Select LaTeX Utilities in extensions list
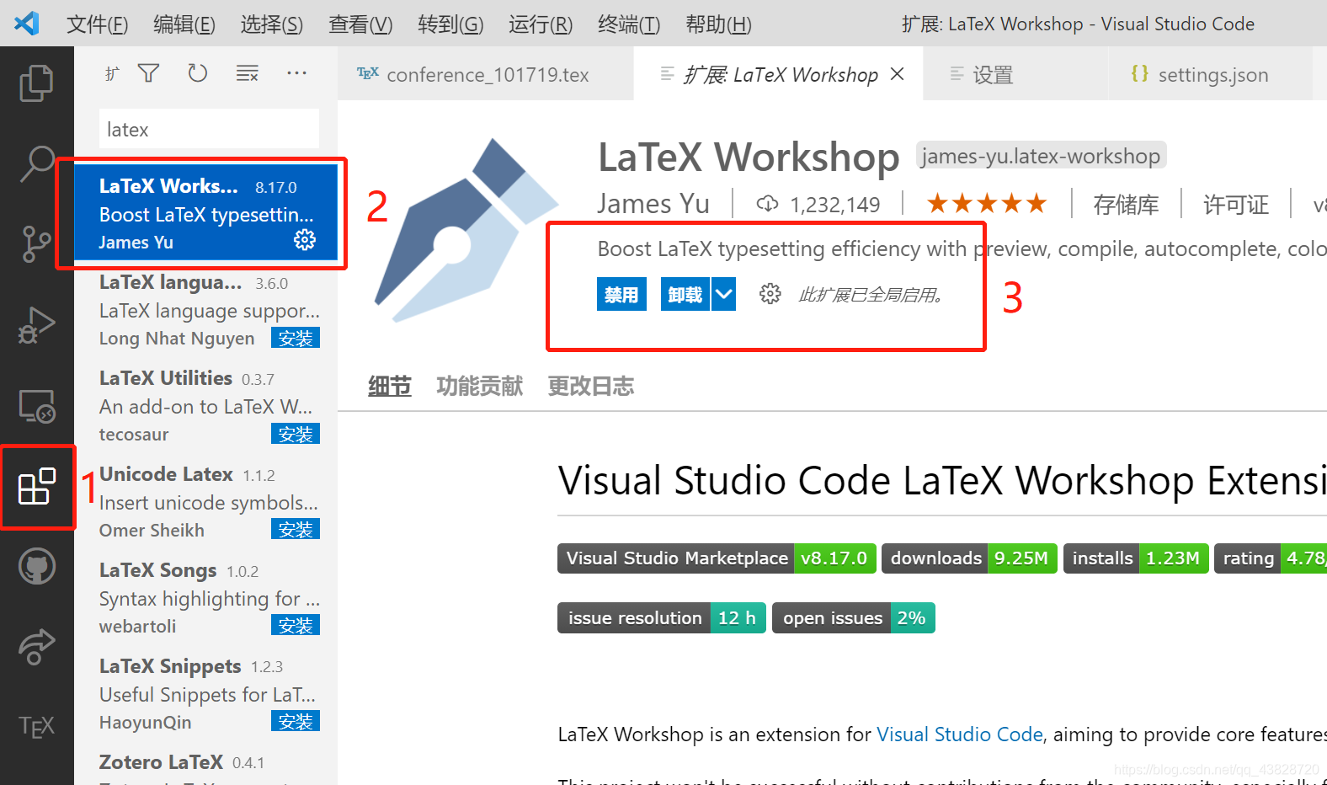1327x785 pixels. [205, 404]
